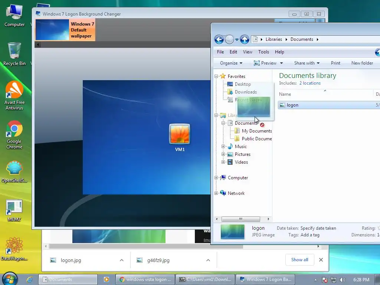
Task: Open the OpenShell desktop icon
Action: [14, 171]
